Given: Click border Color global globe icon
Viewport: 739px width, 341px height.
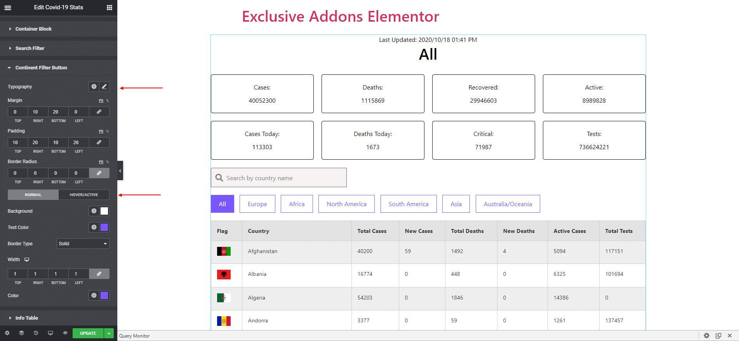Looking at the screenshot, I should [x=94, y=296].
